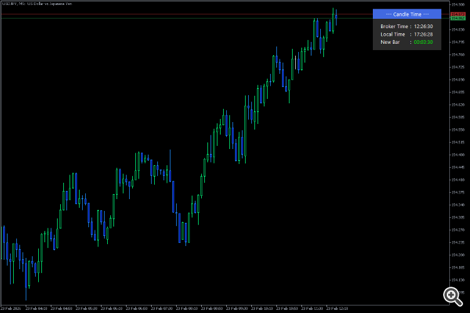Viewport: 470px width, 313px height.
Task: Click the 154.165 price axis label
Action: click(x=457, y=267)
